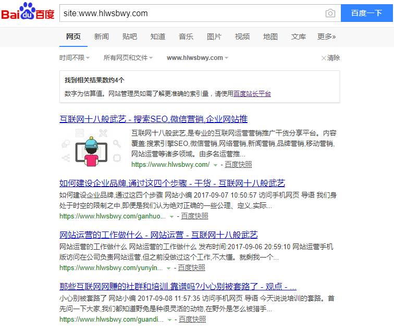394x330 pixels.
Task: Open result 那些互联网网赚的社群和培训 title link
Action: (178, 286)
